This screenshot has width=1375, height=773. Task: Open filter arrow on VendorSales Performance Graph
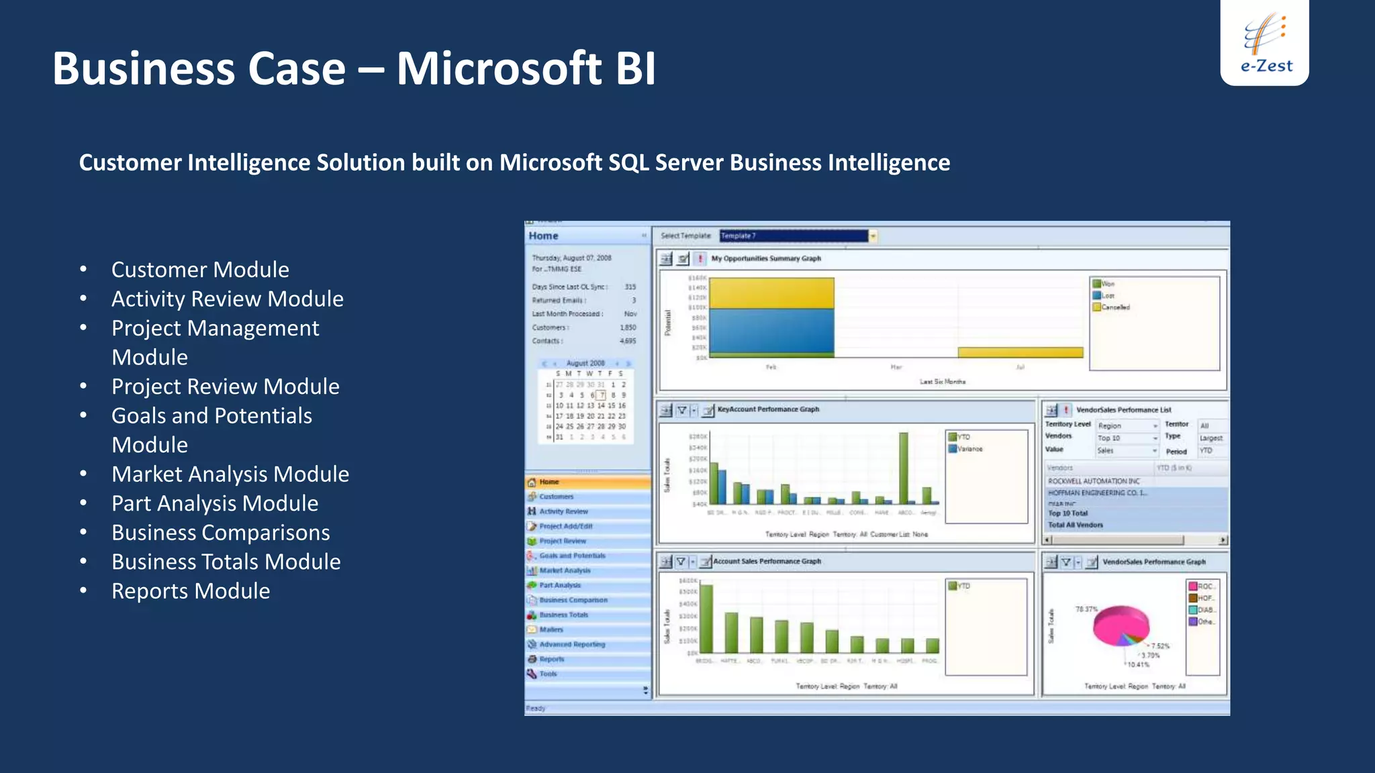(x=1078, y=562)
